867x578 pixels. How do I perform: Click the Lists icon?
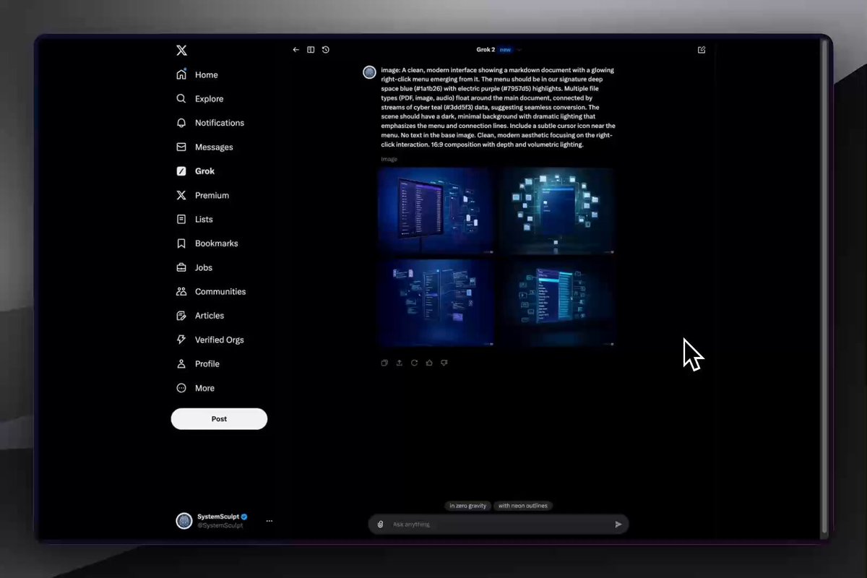(181, 219)
